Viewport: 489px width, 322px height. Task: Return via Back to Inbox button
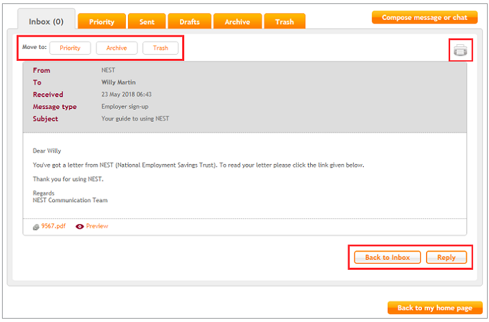coord(387,258)
